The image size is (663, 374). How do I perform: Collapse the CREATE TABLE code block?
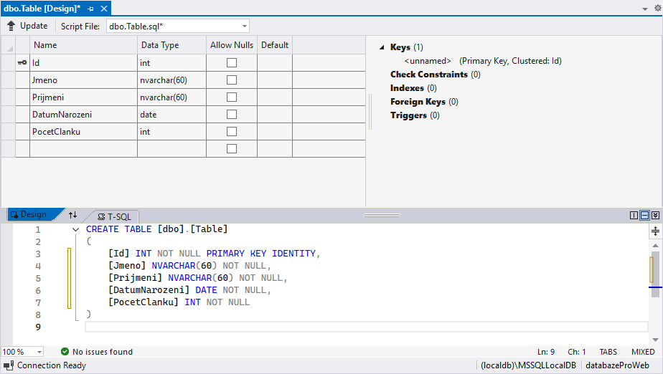click(75, 229)
